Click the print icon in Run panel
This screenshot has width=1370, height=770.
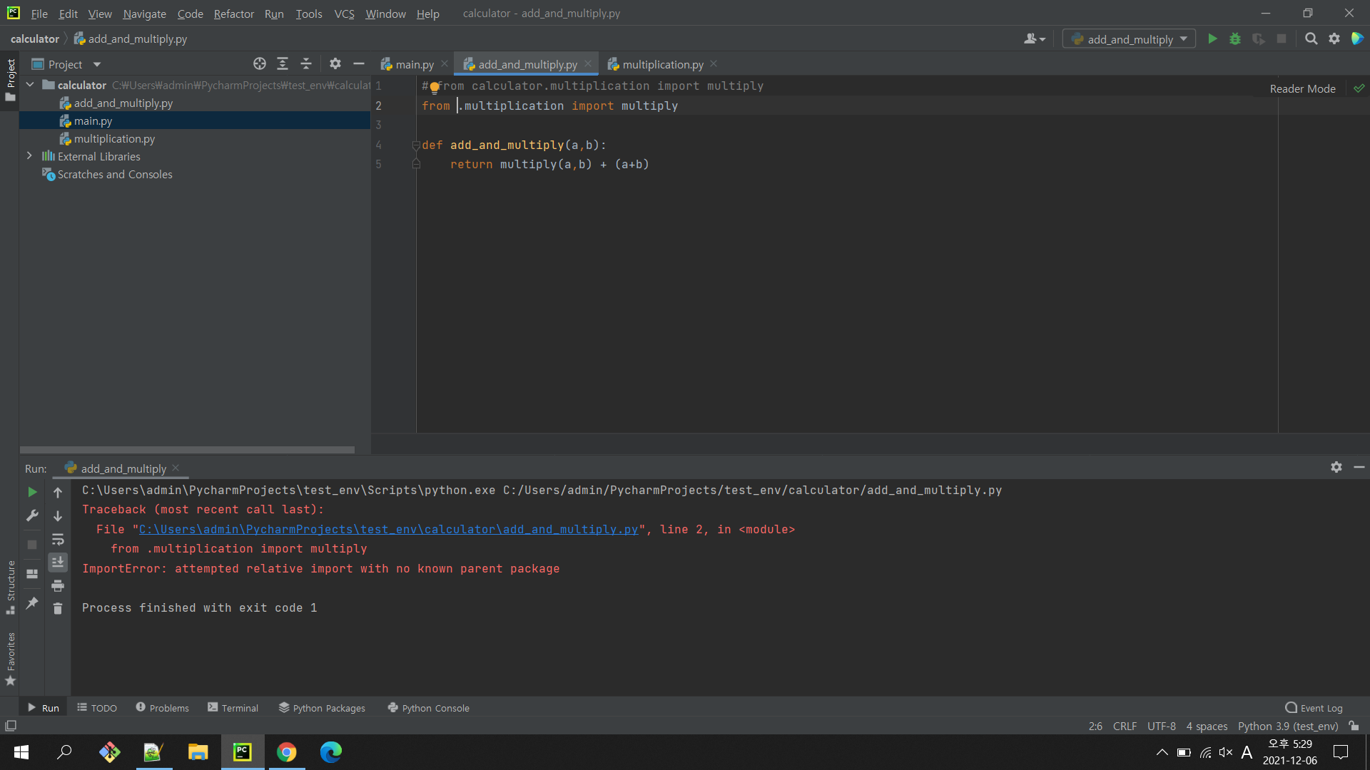(x=58, y=585)
